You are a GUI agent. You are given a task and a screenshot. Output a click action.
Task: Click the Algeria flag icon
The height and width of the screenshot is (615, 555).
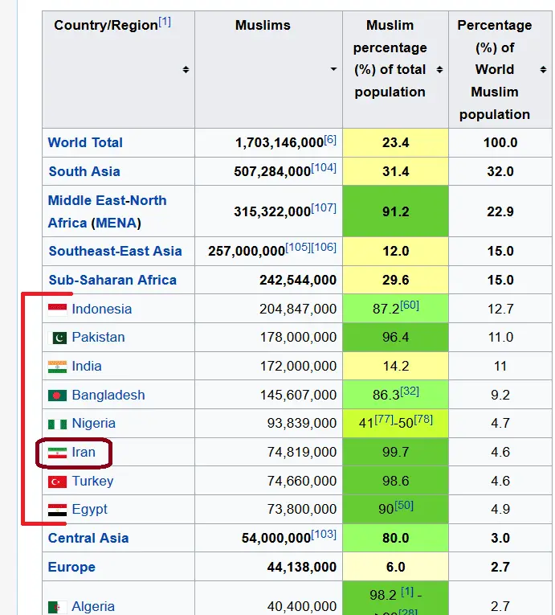tap(57, 607)
